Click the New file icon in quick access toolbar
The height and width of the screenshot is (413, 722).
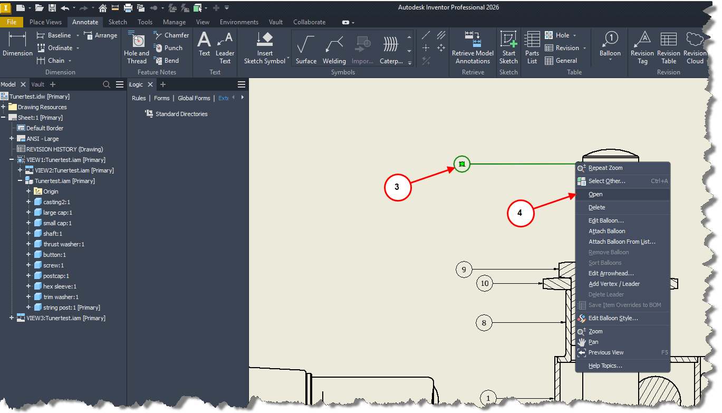[20, 8]
